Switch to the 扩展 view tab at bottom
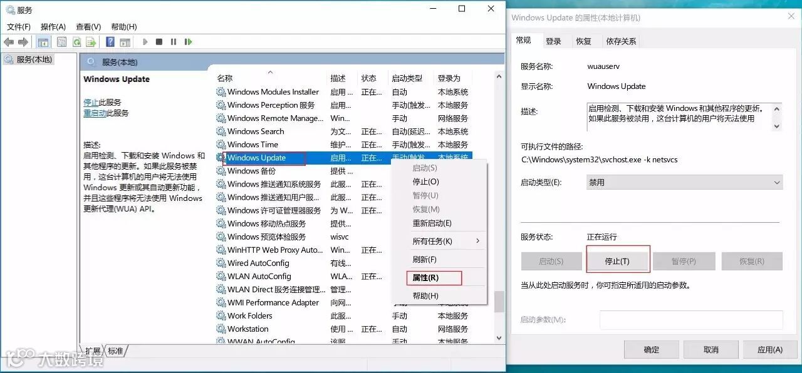Screen dimensions: 802x373 pos(93,350)
